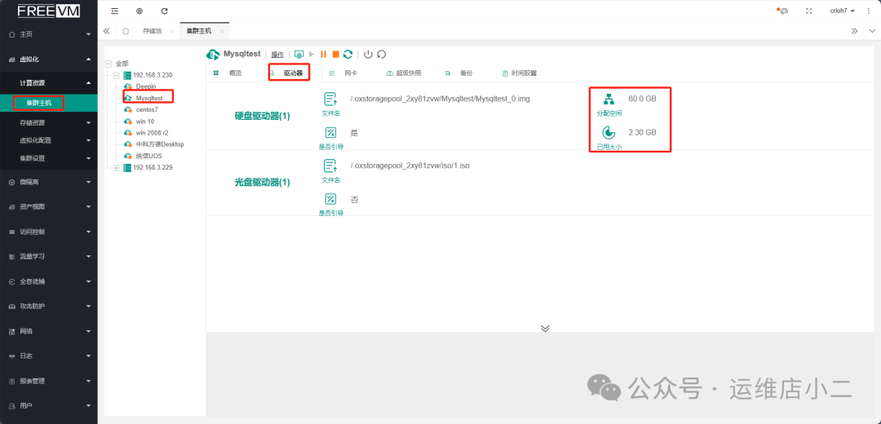This screenshot has height=424, width=881.
Task: Open the 攻击防护 sidebar menu
Action: [x=49, y=306]
